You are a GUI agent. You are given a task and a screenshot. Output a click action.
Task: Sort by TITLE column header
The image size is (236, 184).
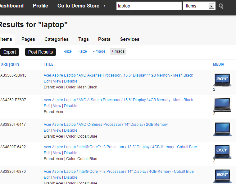pos(48,64)
